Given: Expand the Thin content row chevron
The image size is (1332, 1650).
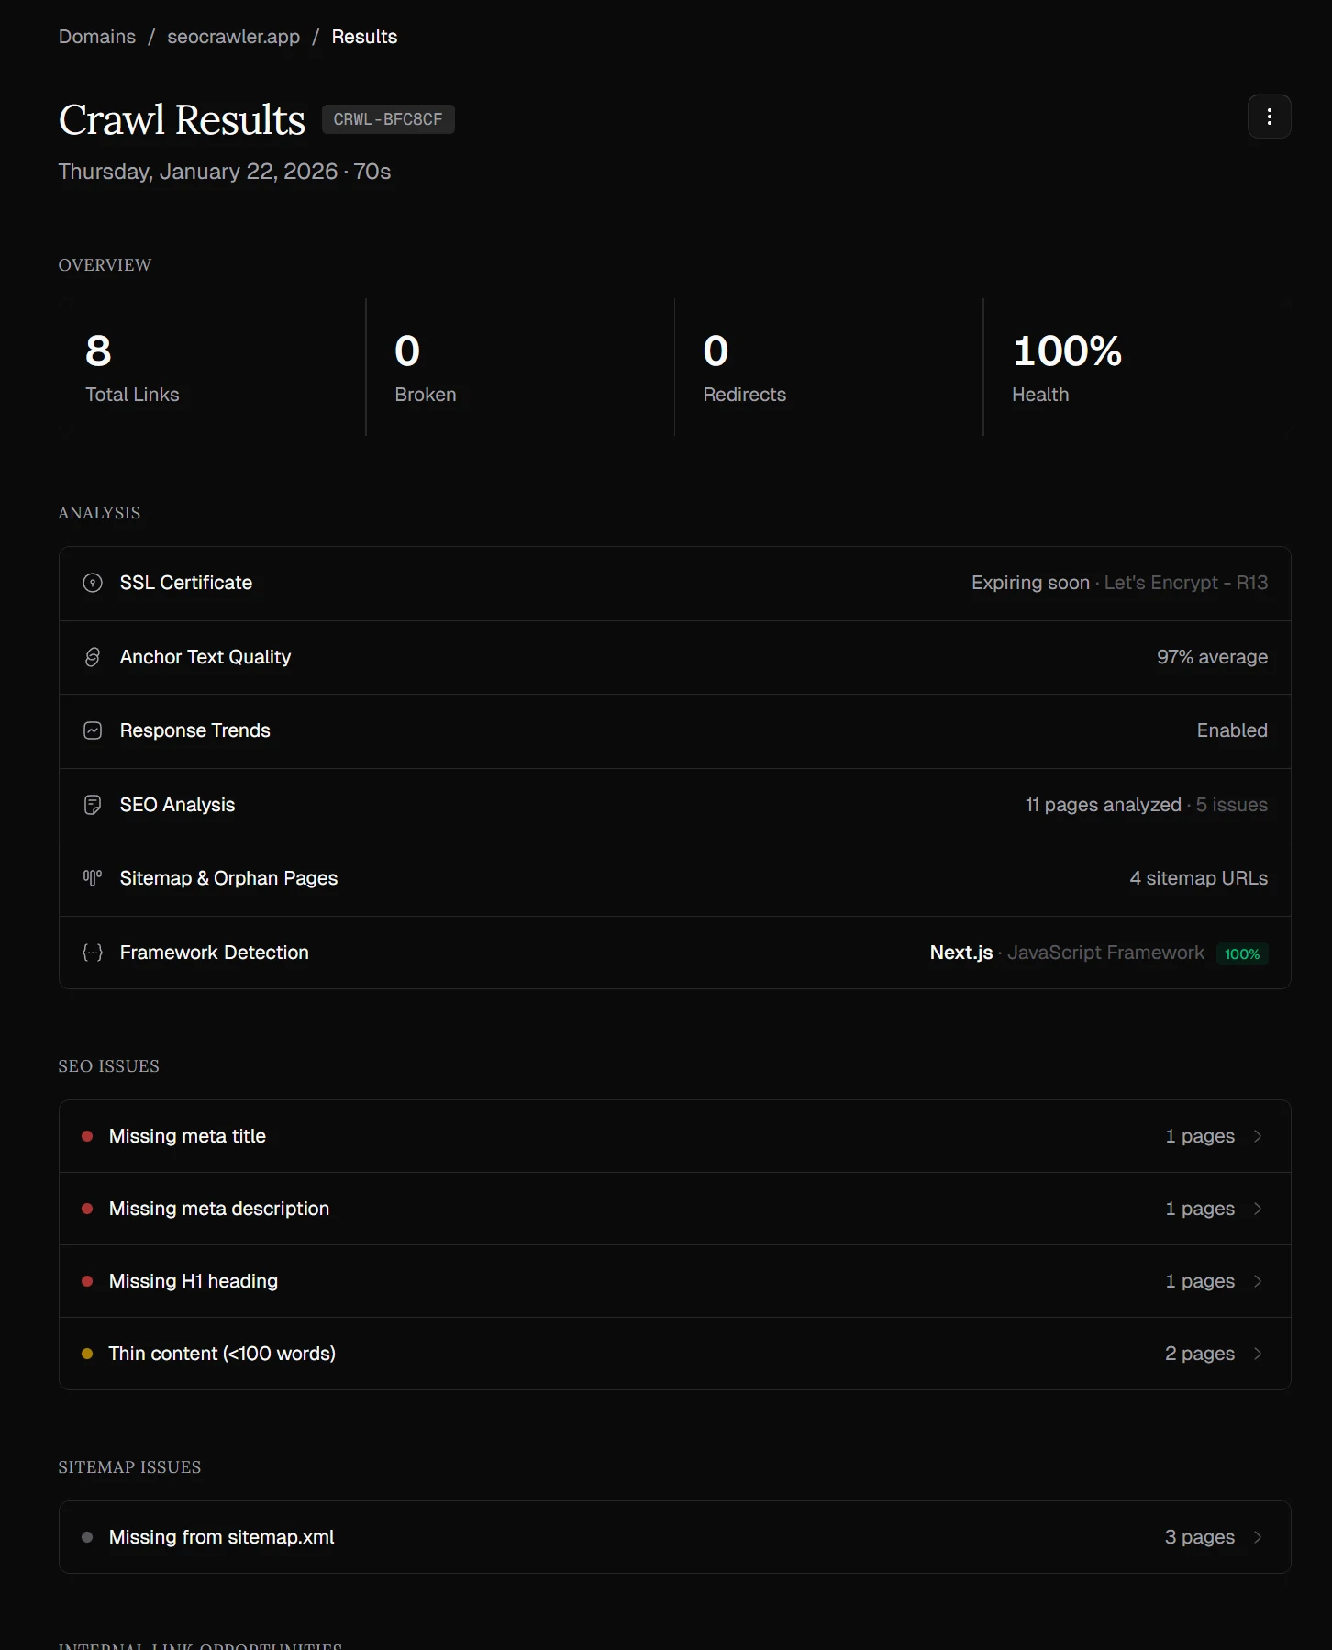Looking at the screenshot, I should pyautogui.click(x=1258, y=1354).
